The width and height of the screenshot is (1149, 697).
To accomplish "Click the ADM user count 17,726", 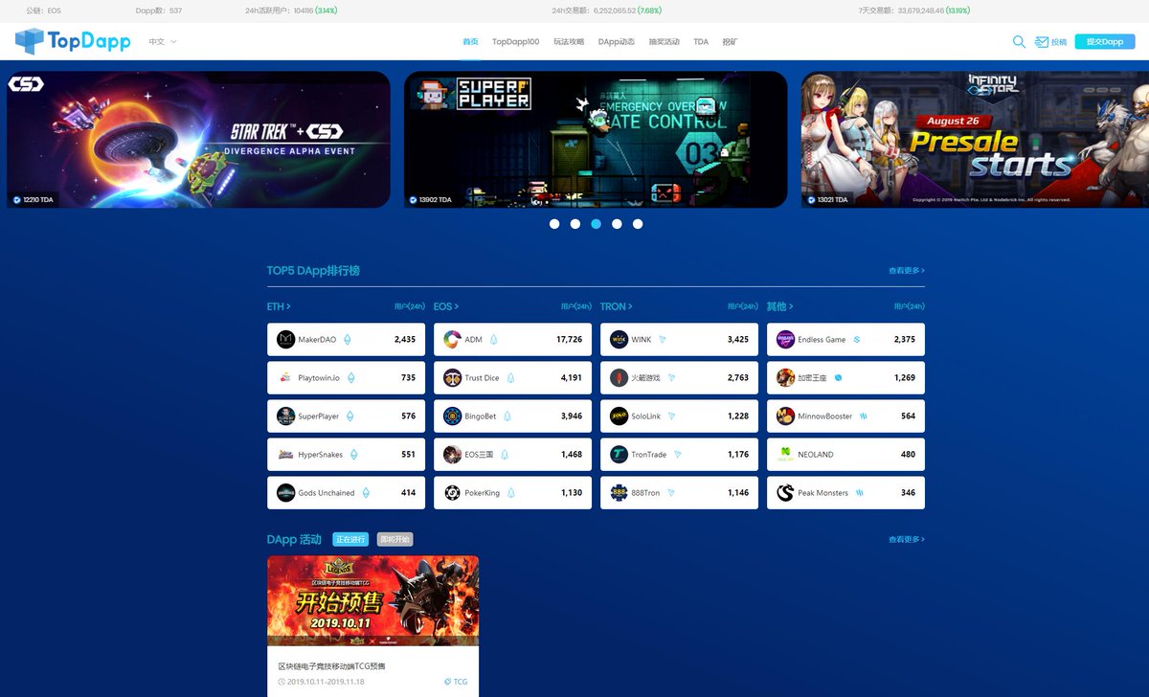I will tap(569, 340).
